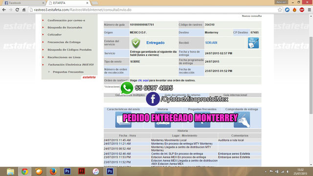
Task: Bookmark this page with the star icon
Action: [280, 10]
